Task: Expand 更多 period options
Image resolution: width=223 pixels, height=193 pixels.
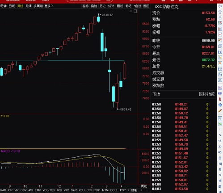Action: 49,6
